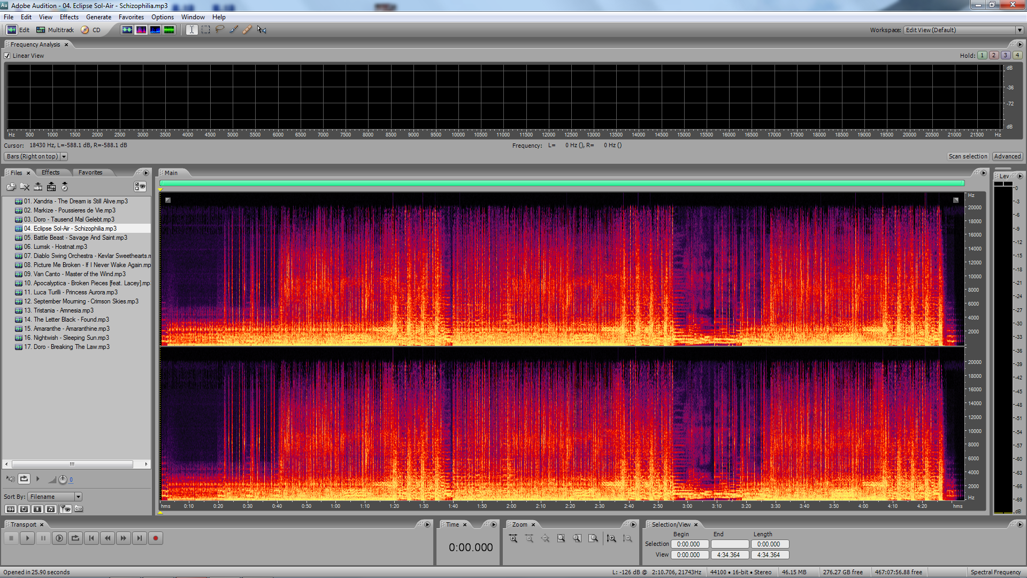Click the Waveform display view icon

coord(127,29)
